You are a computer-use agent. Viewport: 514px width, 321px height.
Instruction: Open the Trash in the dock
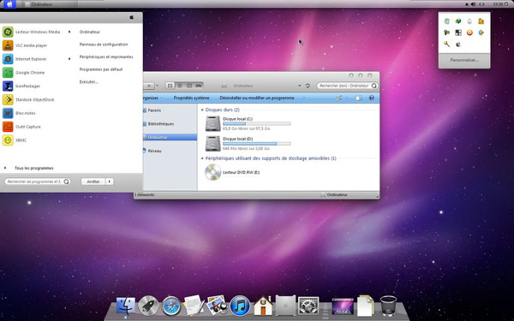click(388, 306)
